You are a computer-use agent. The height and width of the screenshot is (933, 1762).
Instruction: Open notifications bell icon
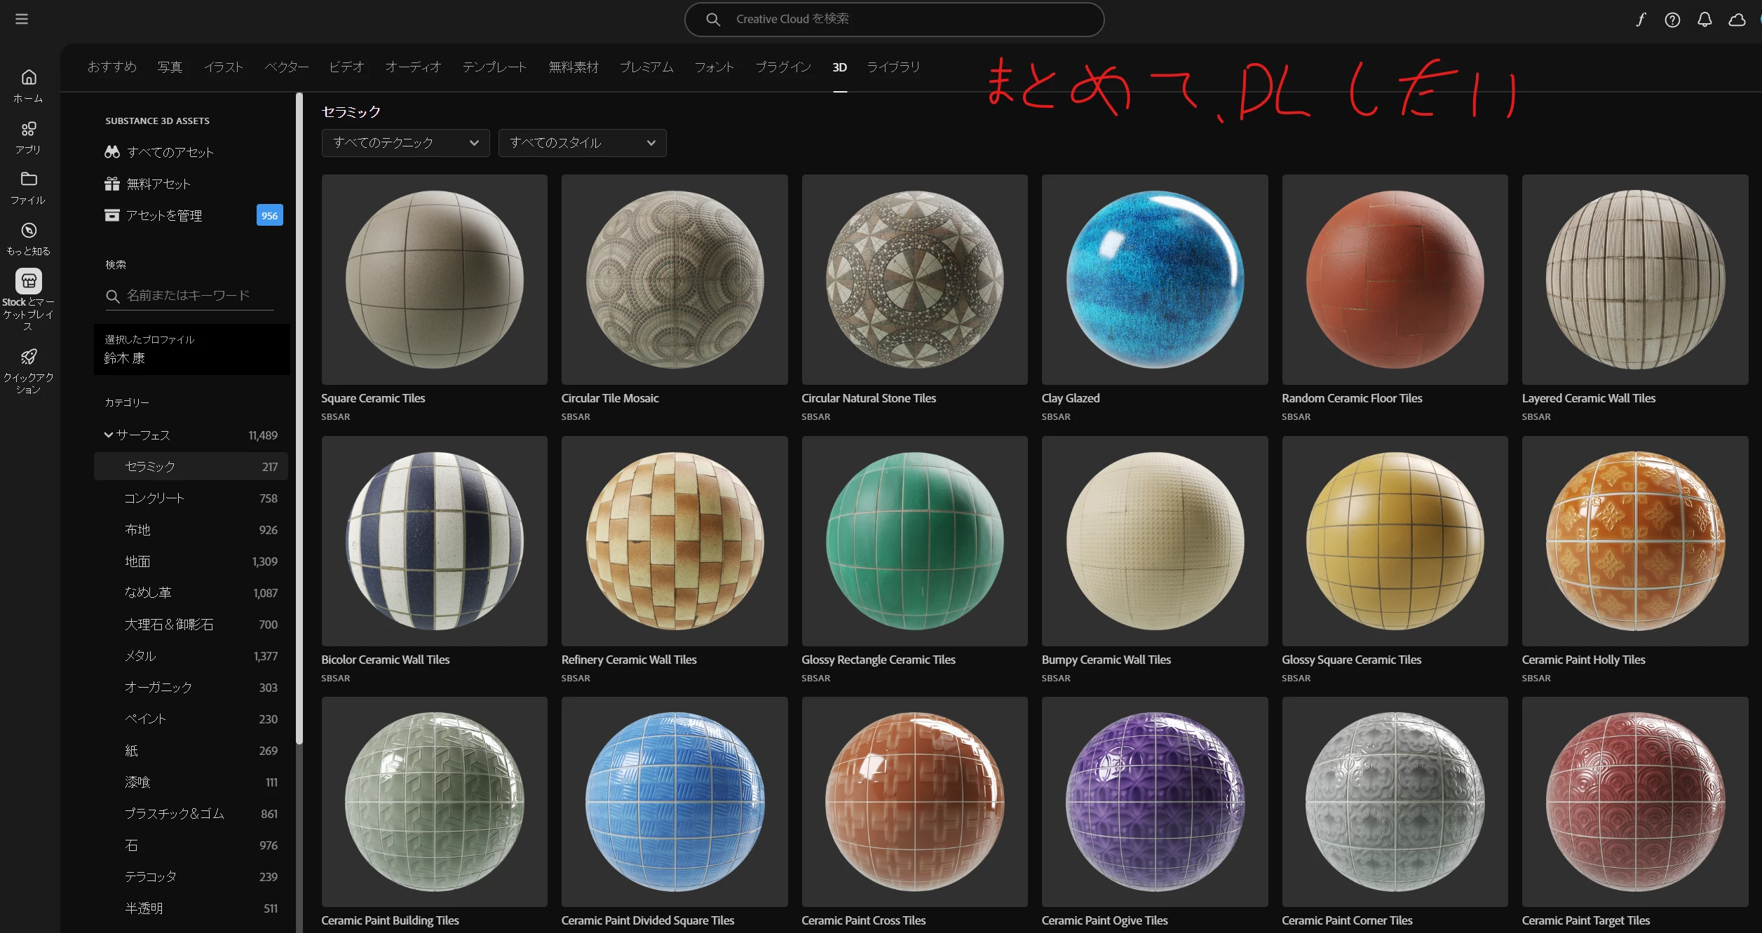tap(1705, 20)
